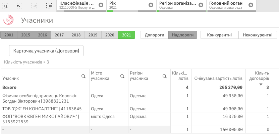Remove the Регіон організатора filter
Image resolution: width=279 pixels, height=138 pixels.
201,5
